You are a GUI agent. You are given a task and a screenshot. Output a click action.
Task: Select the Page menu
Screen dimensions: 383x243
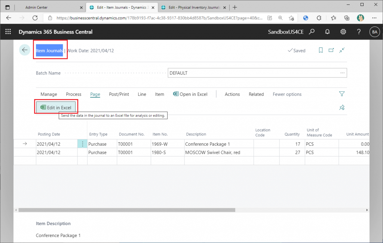[95, 94]
